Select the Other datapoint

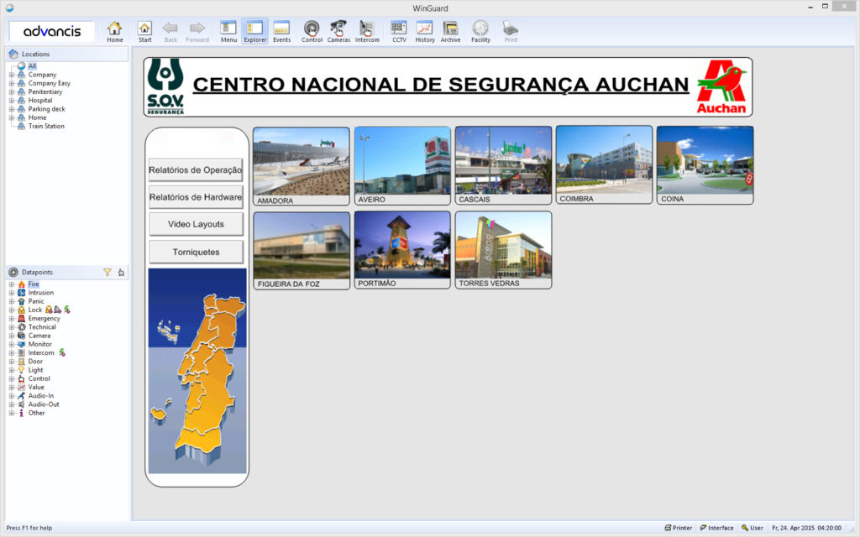[x=37, y=413]
